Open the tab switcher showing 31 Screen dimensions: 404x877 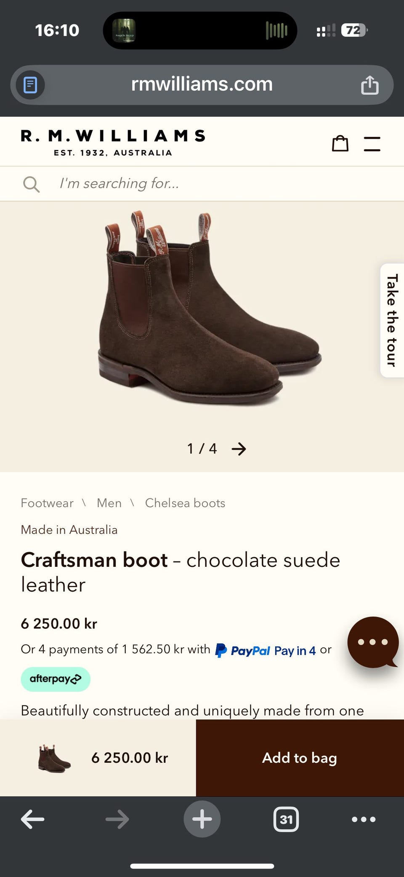pos(286,819)
